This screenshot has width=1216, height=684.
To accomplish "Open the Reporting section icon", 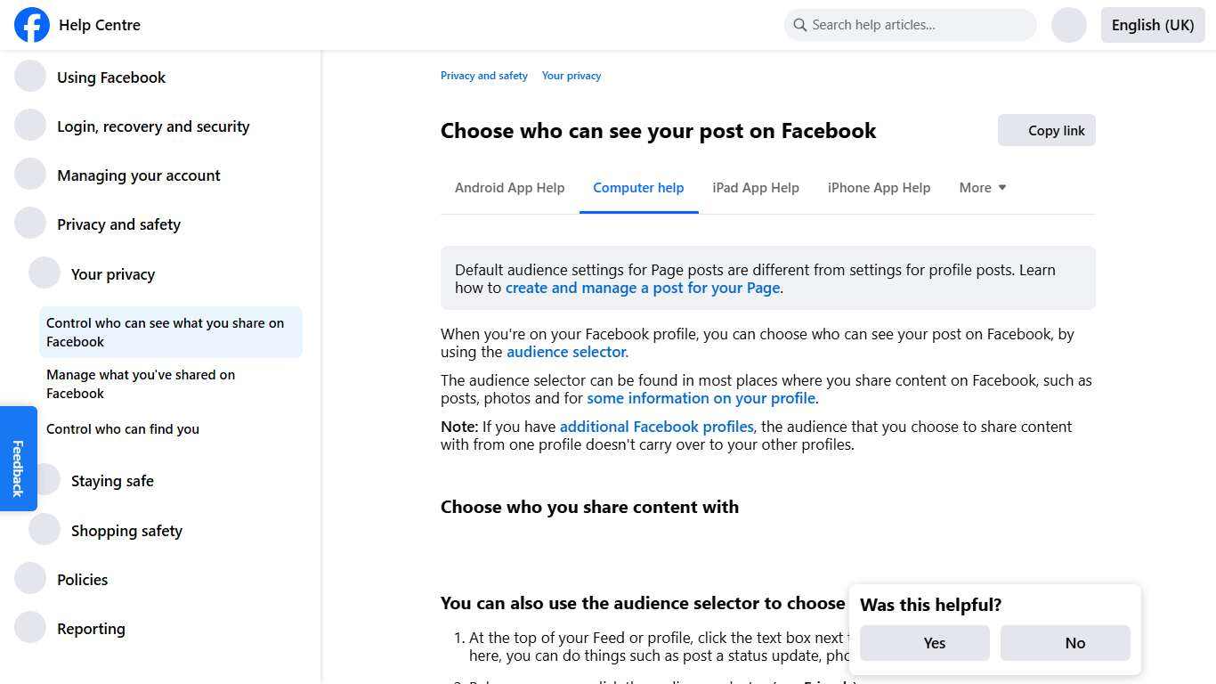I will tap(30, 627).
